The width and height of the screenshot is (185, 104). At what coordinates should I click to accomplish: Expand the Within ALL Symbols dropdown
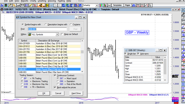[x=57, y=34]
